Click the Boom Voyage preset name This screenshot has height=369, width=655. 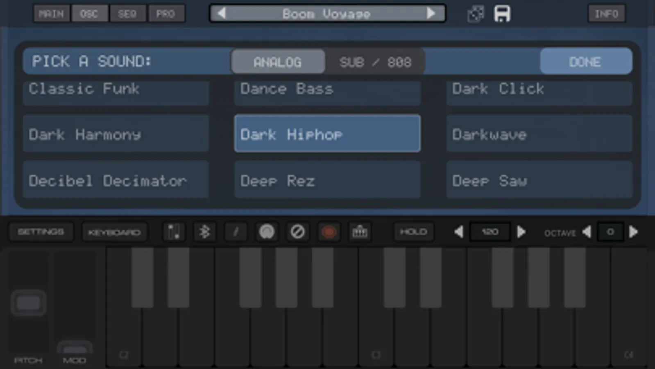coord(326,14)
